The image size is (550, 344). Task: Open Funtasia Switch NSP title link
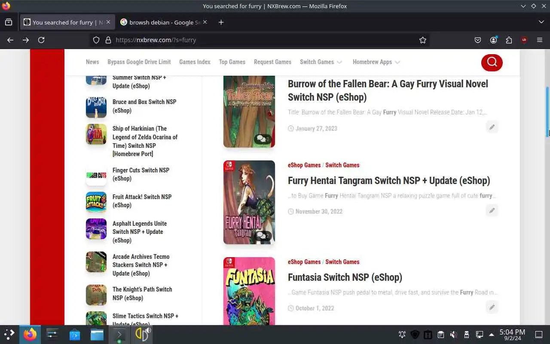point(345,277)
